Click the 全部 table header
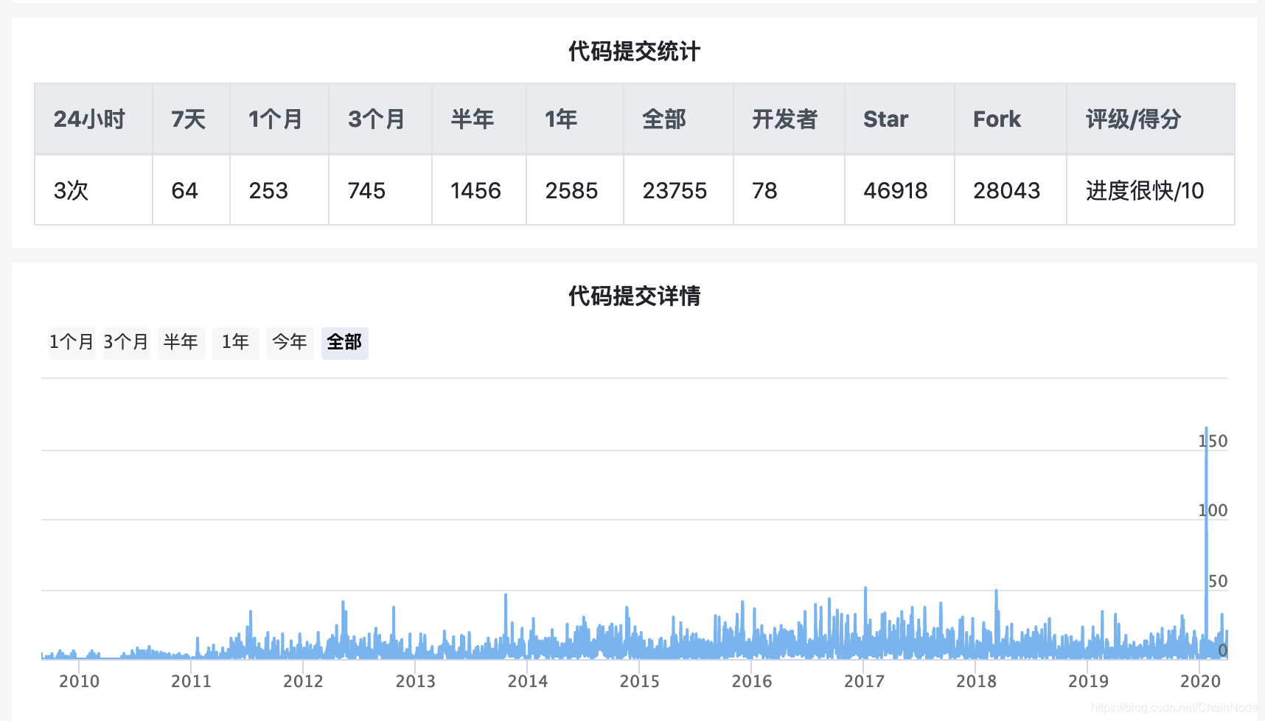The height and width of the screenshot is (721, 1265). coord(678,119)
